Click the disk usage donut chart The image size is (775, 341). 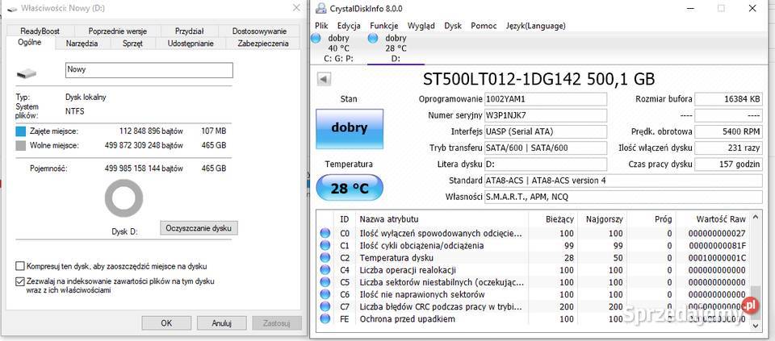(x=124, y=198)
